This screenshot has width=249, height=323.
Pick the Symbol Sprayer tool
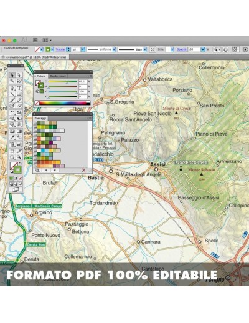coord(12,144)
